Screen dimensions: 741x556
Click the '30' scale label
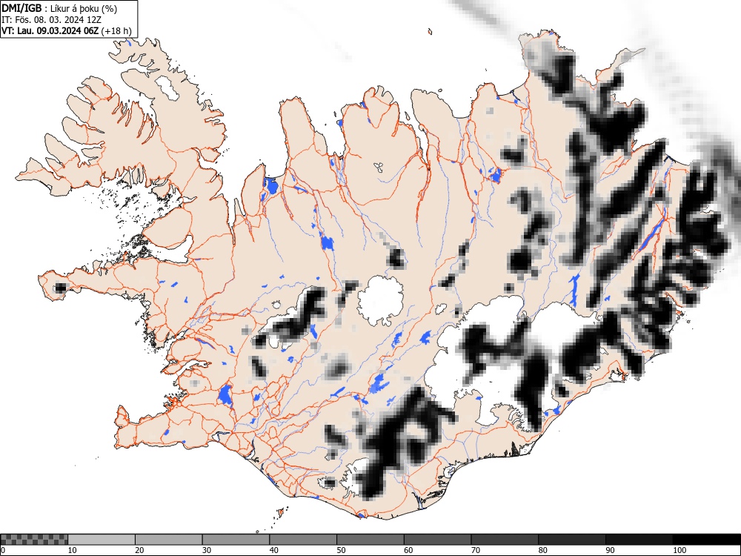pos(207,550)
